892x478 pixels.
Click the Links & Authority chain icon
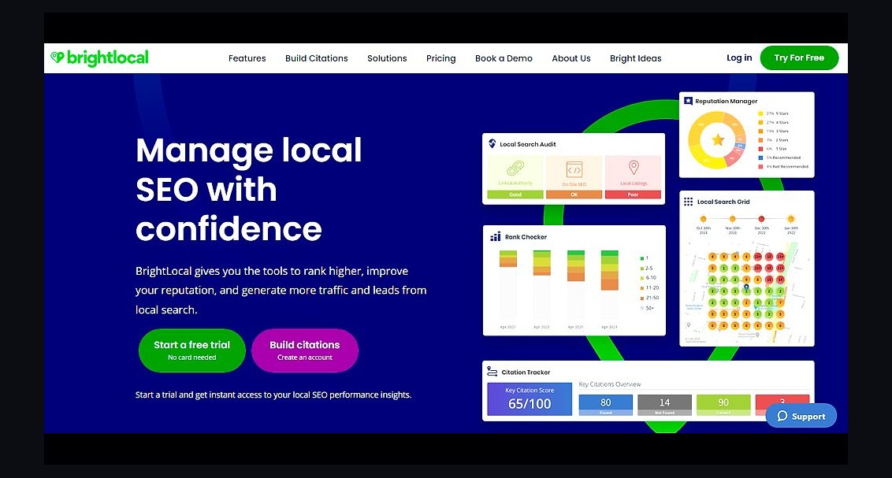tap(515, 169)
